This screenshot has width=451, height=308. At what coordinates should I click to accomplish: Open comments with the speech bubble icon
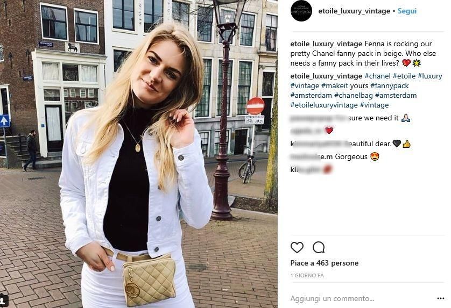click(x=319, y=247)
